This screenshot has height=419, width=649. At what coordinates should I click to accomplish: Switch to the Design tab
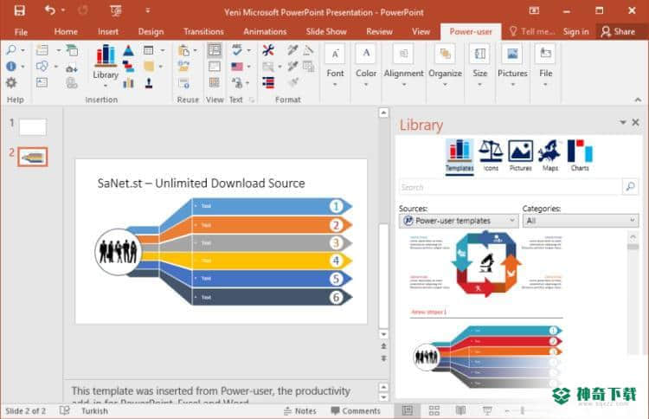[151, 31]
